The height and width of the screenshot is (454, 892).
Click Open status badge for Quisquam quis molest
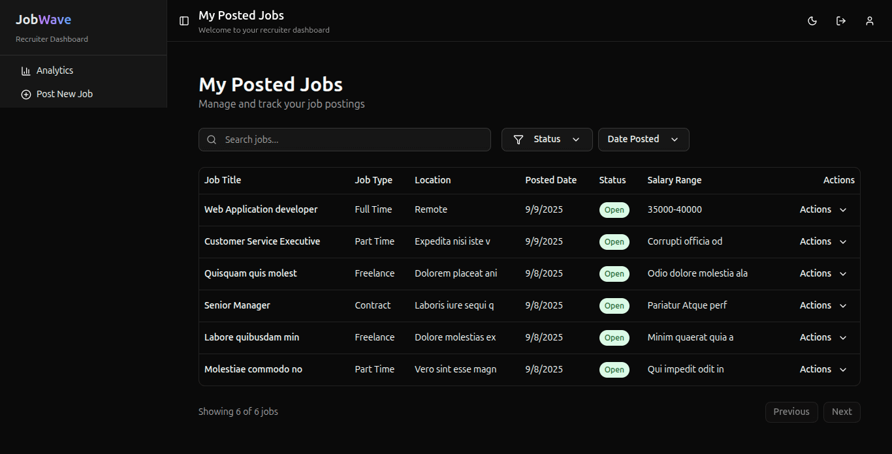[614, 274]
